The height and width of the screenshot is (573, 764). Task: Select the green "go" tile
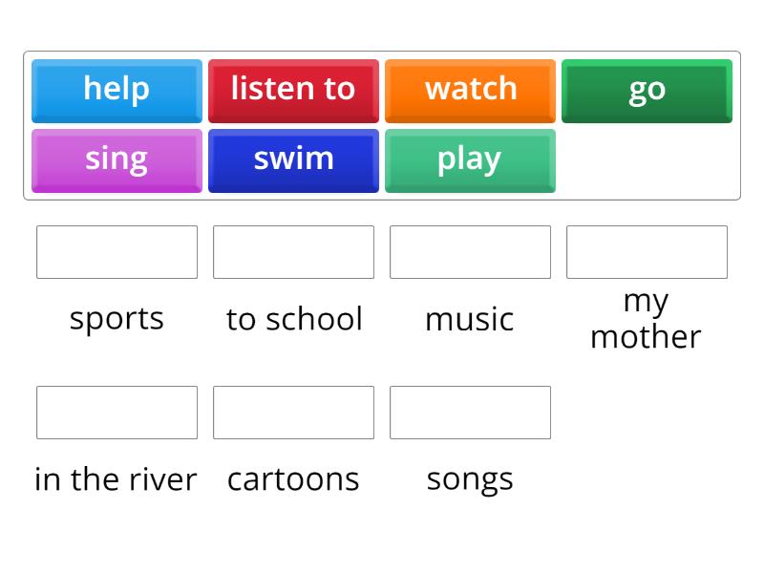[647, 90]
